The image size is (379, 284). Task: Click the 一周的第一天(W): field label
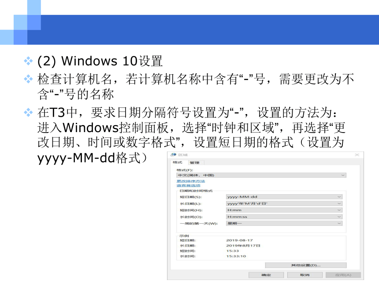[x=199, y=224]
